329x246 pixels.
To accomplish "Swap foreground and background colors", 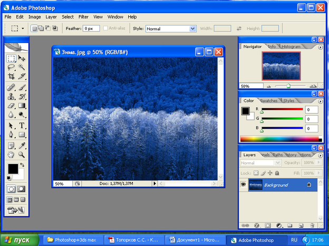I will [22, 165].
